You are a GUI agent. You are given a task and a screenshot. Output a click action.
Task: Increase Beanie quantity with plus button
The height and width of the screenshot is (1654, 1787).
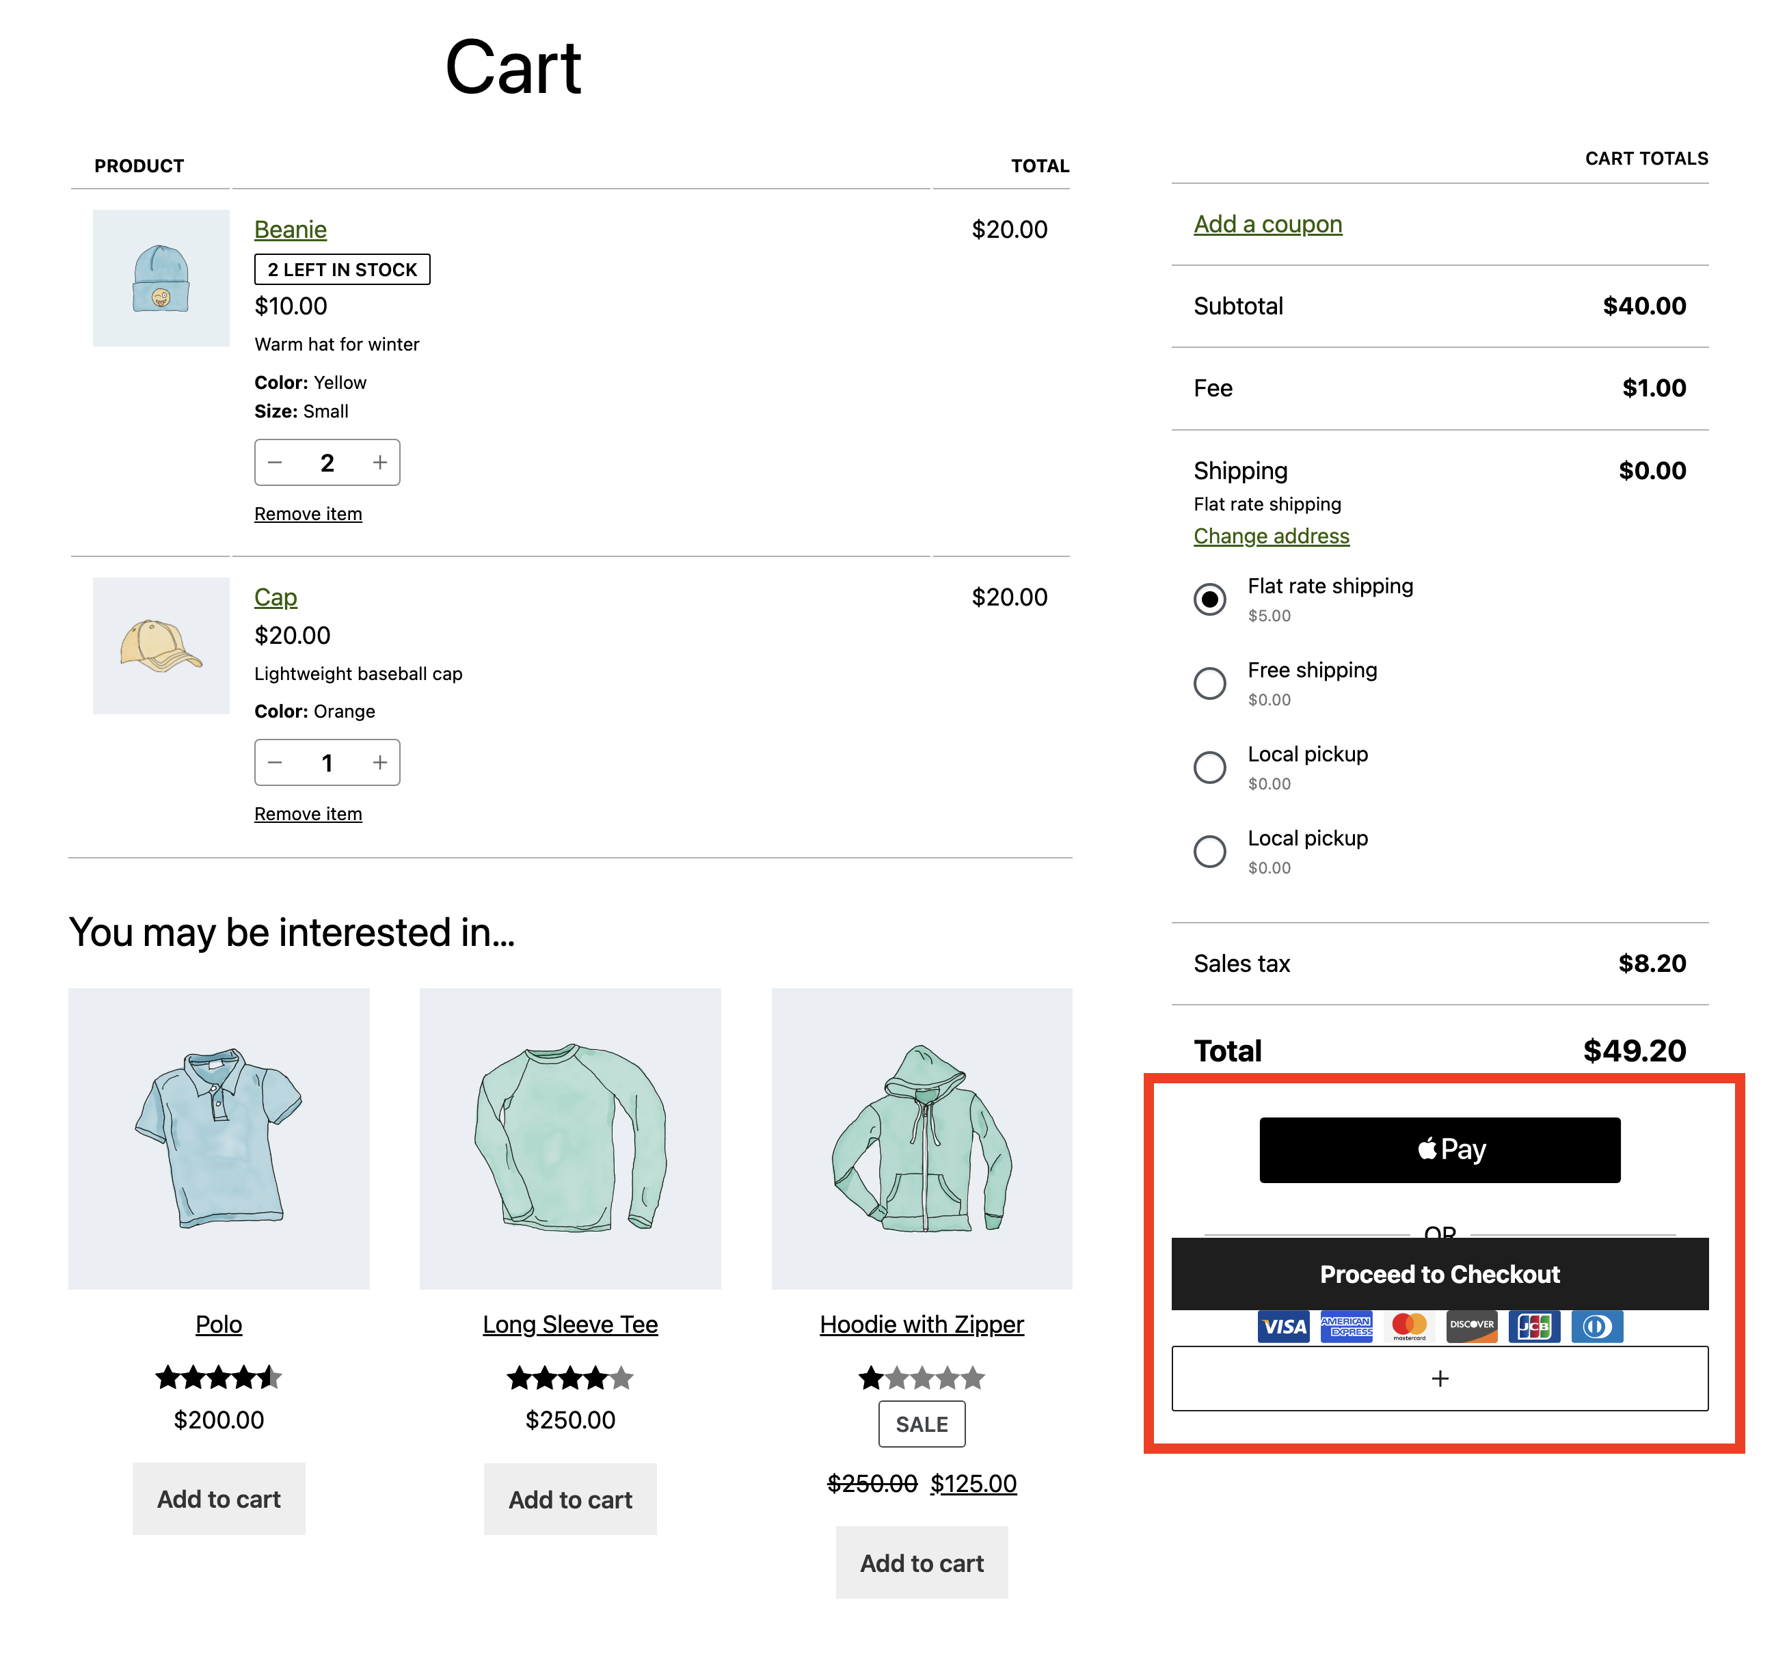pyautogui.click(x=379, y=463)
